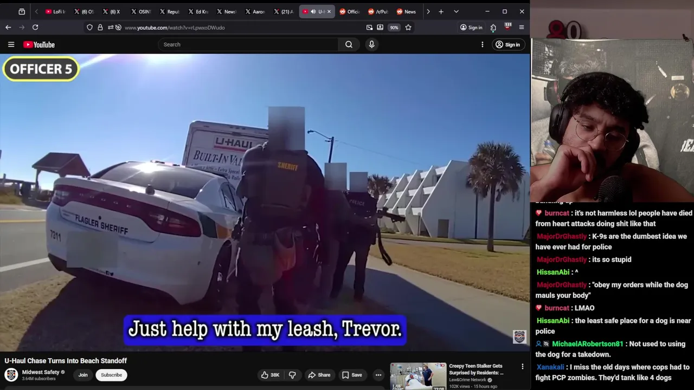Go back to the previous page
694x390 pixels.
(8, 27)
